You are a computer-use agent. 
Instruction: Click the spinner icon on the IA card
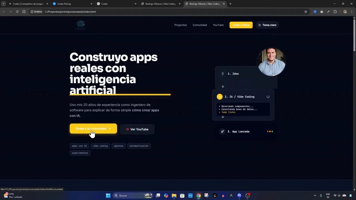click(268, 97)
